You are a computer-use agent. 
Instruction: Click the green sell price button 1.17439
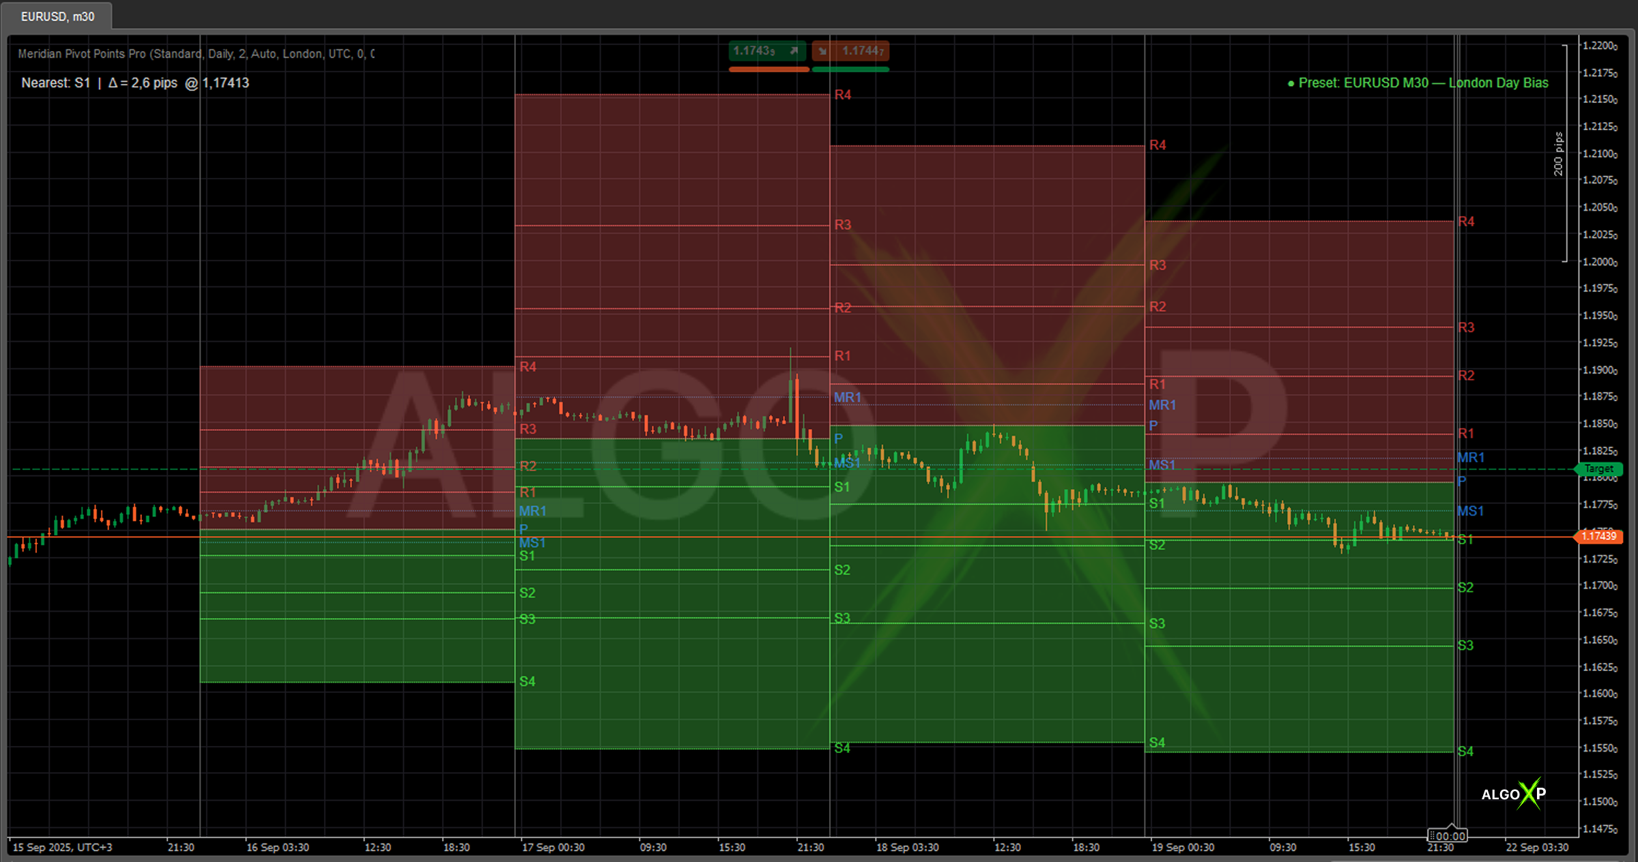click(x=756, y=51)
